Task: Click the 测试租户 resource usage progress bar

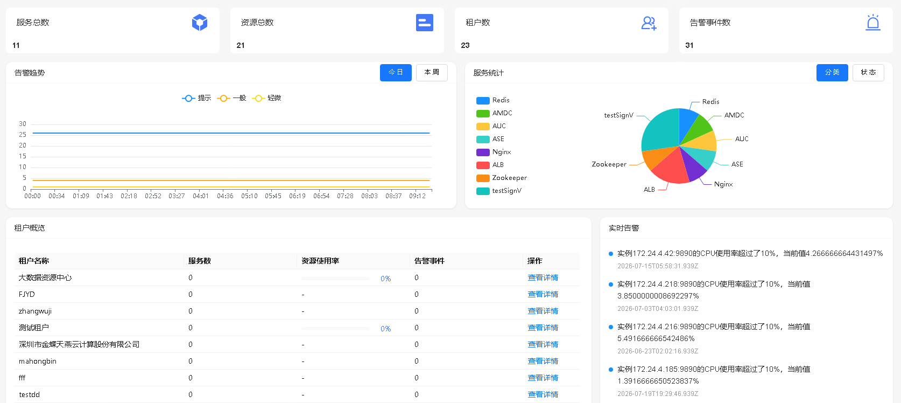Action: (x=335, y=328)
